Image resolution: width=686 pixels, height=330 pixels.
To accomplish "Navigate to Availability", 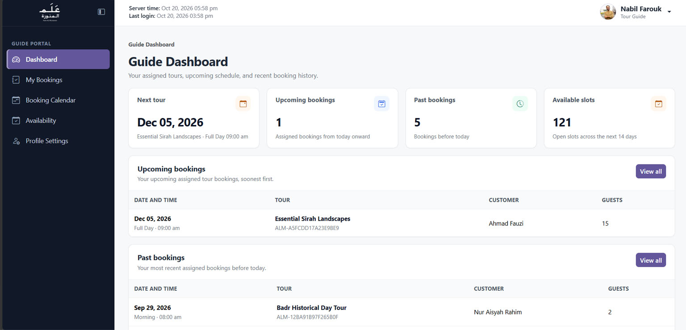I will [x=58, y=121].
